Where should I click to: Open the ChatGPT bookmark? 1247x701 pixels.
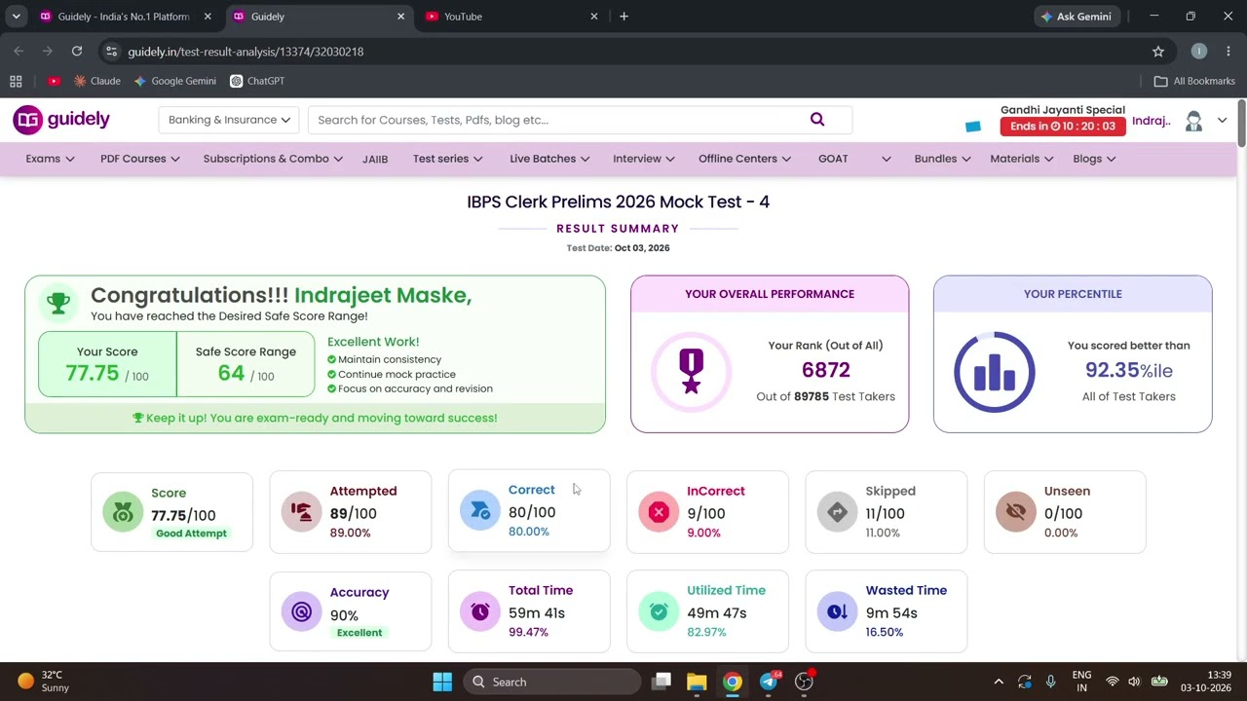click(x=257, y=81)
